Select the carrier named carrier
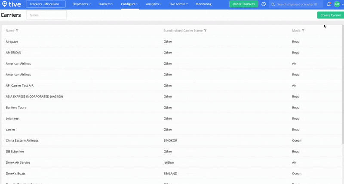Screen dimensions: 344x184 pyautogui.click(x=172, y=129)
